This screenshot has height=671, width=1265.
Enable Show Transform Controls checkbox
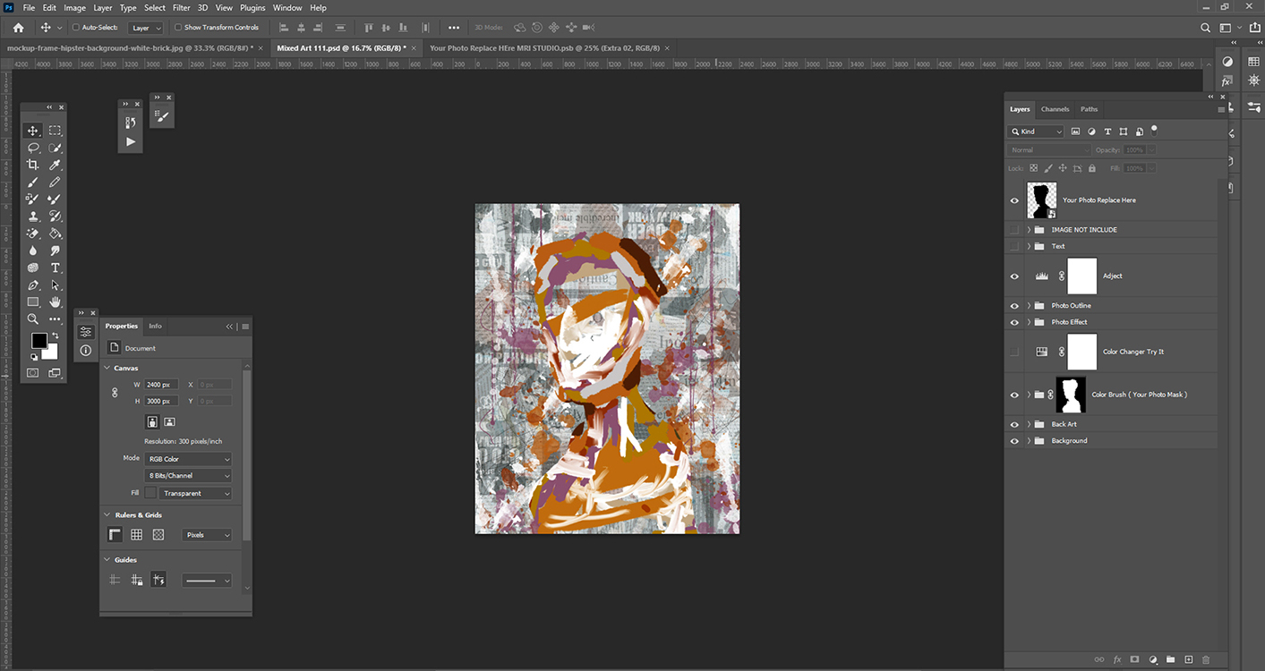pos(178,28)
